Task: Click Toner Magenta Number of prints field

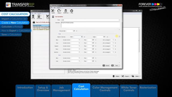Action: pyautogui.click(x=75, y=46)
